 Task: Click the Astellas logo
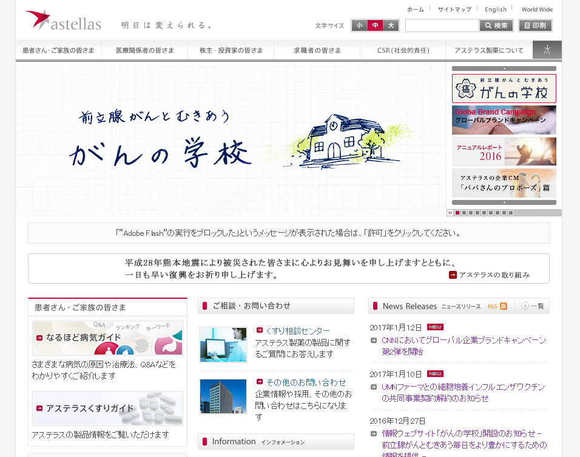point(63,21)
